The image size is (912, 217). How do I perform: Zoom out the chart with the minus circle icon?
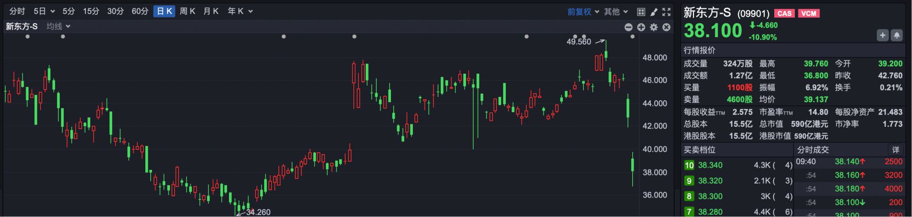pos(628,27)
